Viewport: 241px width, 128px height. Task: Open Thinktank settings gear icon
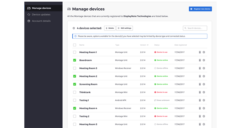(204, 92)
